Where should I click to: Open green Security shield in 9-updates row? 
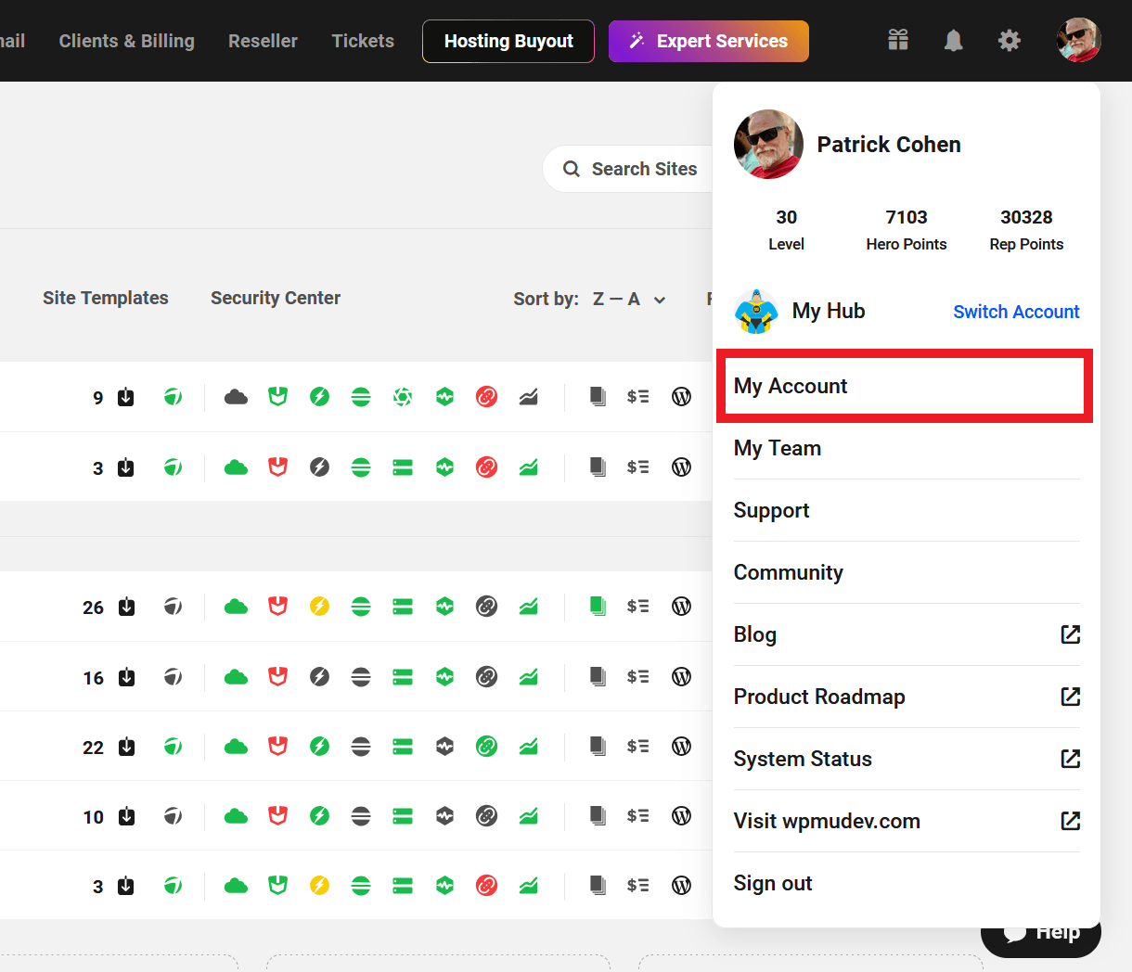(x=277, y=397)
